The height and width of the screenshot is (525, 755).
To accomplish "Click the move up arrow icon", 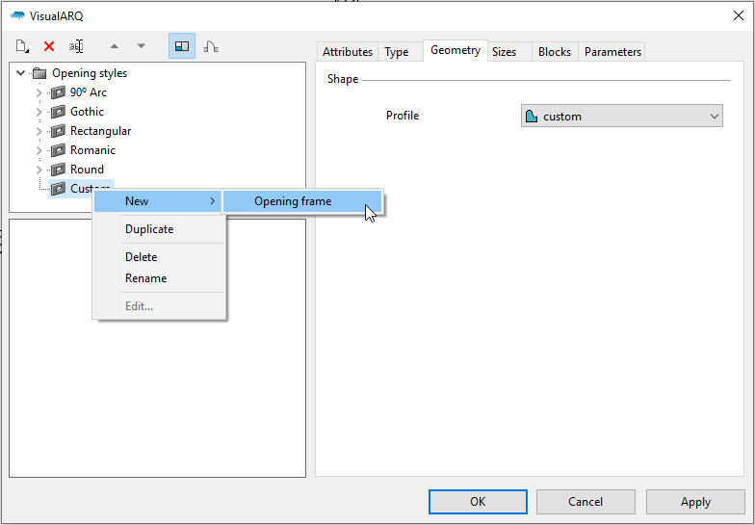I will click(114, 46).
